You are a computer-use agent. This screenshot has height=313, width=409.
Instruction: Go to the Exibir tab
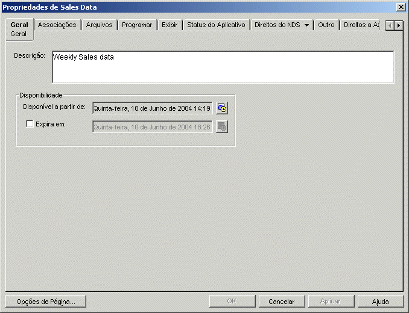click(x=170, y=25)
